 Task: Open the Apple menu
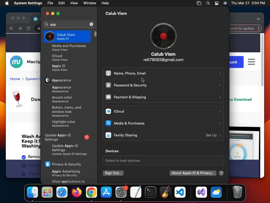[7, 3]
